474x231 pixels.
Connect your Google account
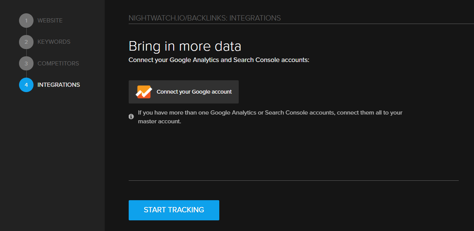pyautogui.click(x=184, y=92)
